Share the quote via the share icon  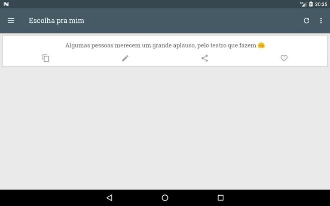205,58
